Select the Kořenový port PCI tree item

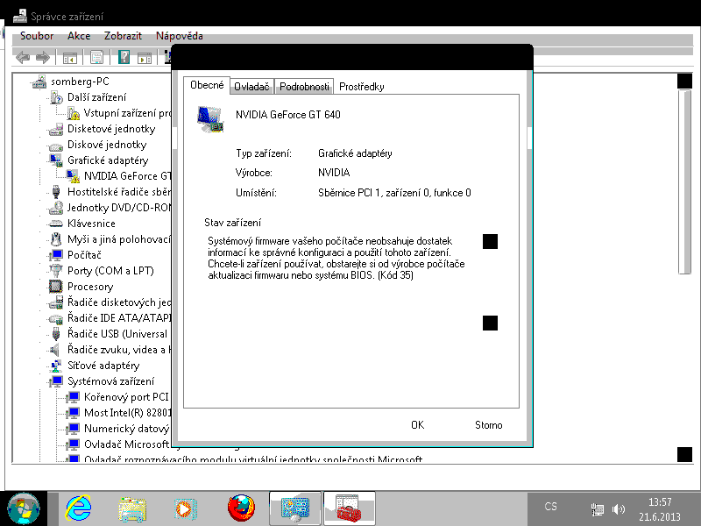click(x=126, y=397)
